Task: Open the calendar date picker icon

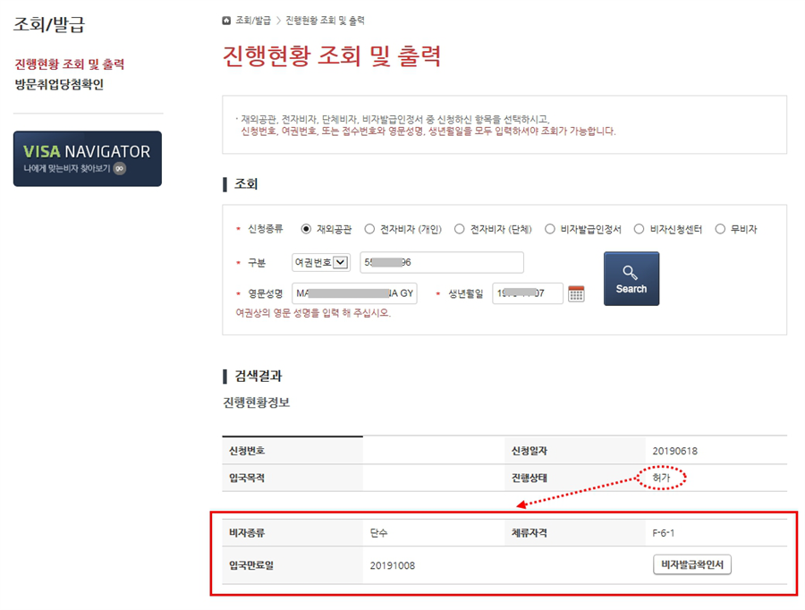Action: pyautogui.click(x=576, y=293)
